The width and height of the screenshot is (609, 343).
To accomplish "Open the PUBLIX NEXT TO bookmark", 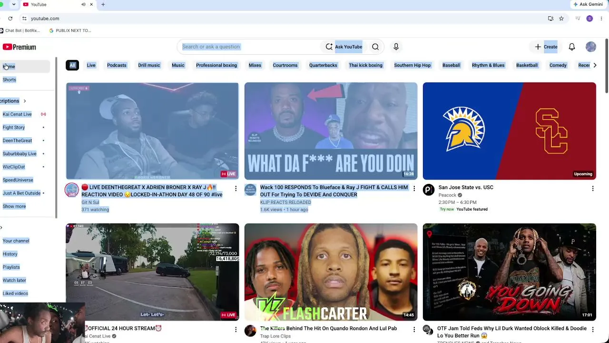I will click(70, 30).
